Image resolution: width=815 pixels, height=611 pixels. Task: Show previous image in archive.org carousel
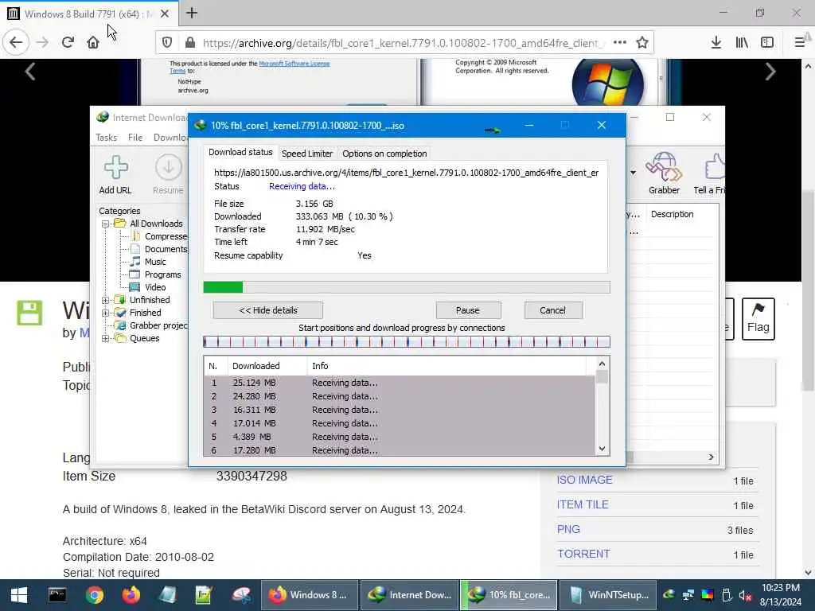click(30, 72)
